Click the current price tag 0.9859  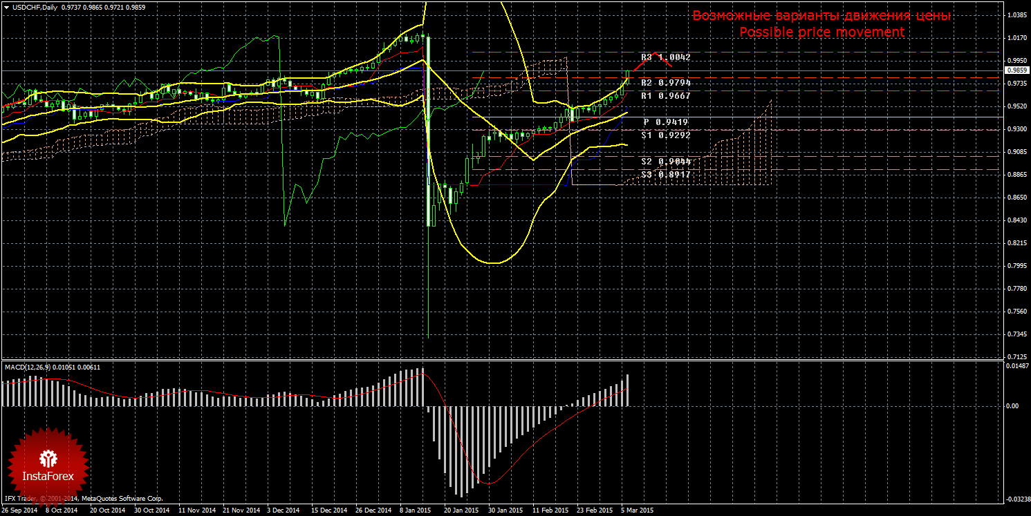coord(1015,70)
